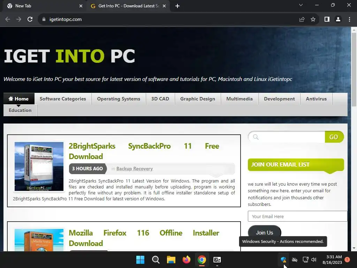Viewport: 357px width, 268px height.
Task: Click the IGET INTO PC site logo
Action: (x=69, y=56)
